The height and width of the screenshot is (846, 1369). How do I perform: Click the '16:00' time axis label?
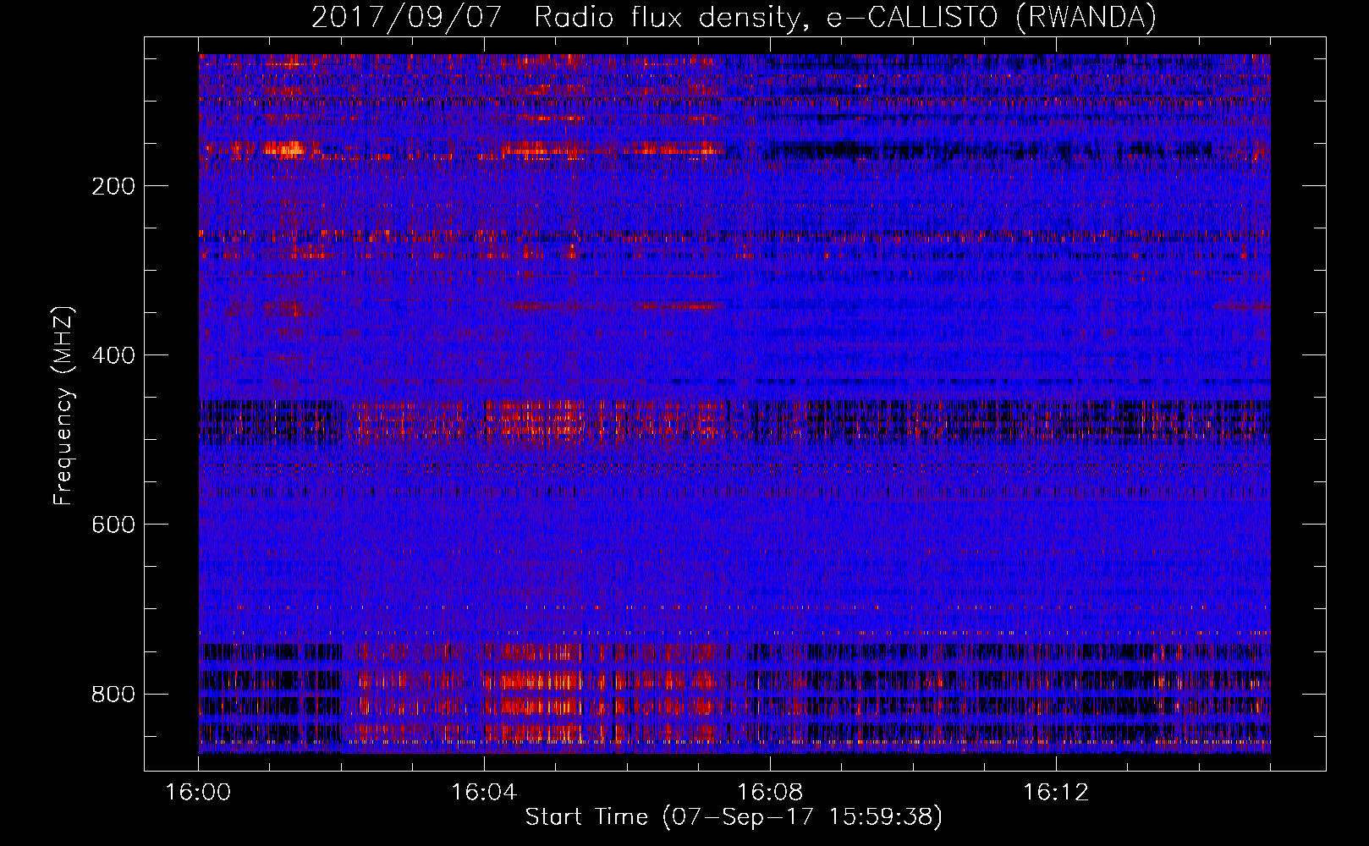[x=198, y=793]
